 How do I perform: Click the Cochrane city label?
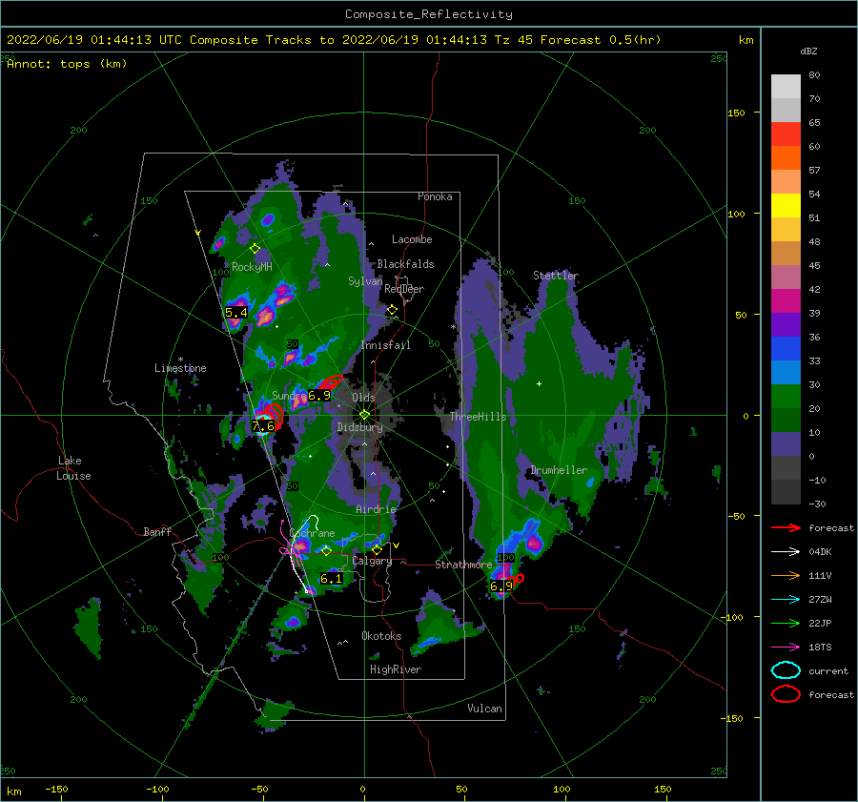tap(312, 533)
